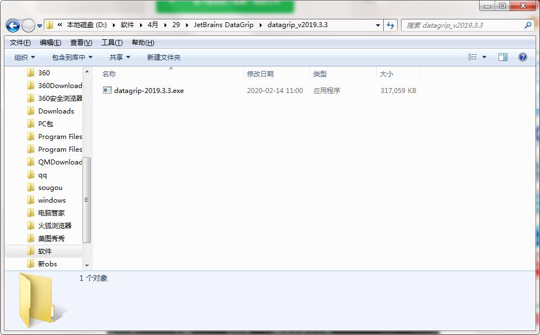Viewport: 540px width, 335px height.
Task: Select 360Download folder in navigation pane
Action: coord(60,85)
